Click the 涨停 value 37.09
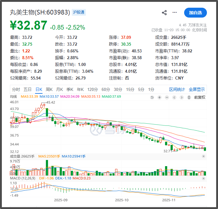Image resolution: width=218 pixels, height=209 pixels. [x=126, y=37]
